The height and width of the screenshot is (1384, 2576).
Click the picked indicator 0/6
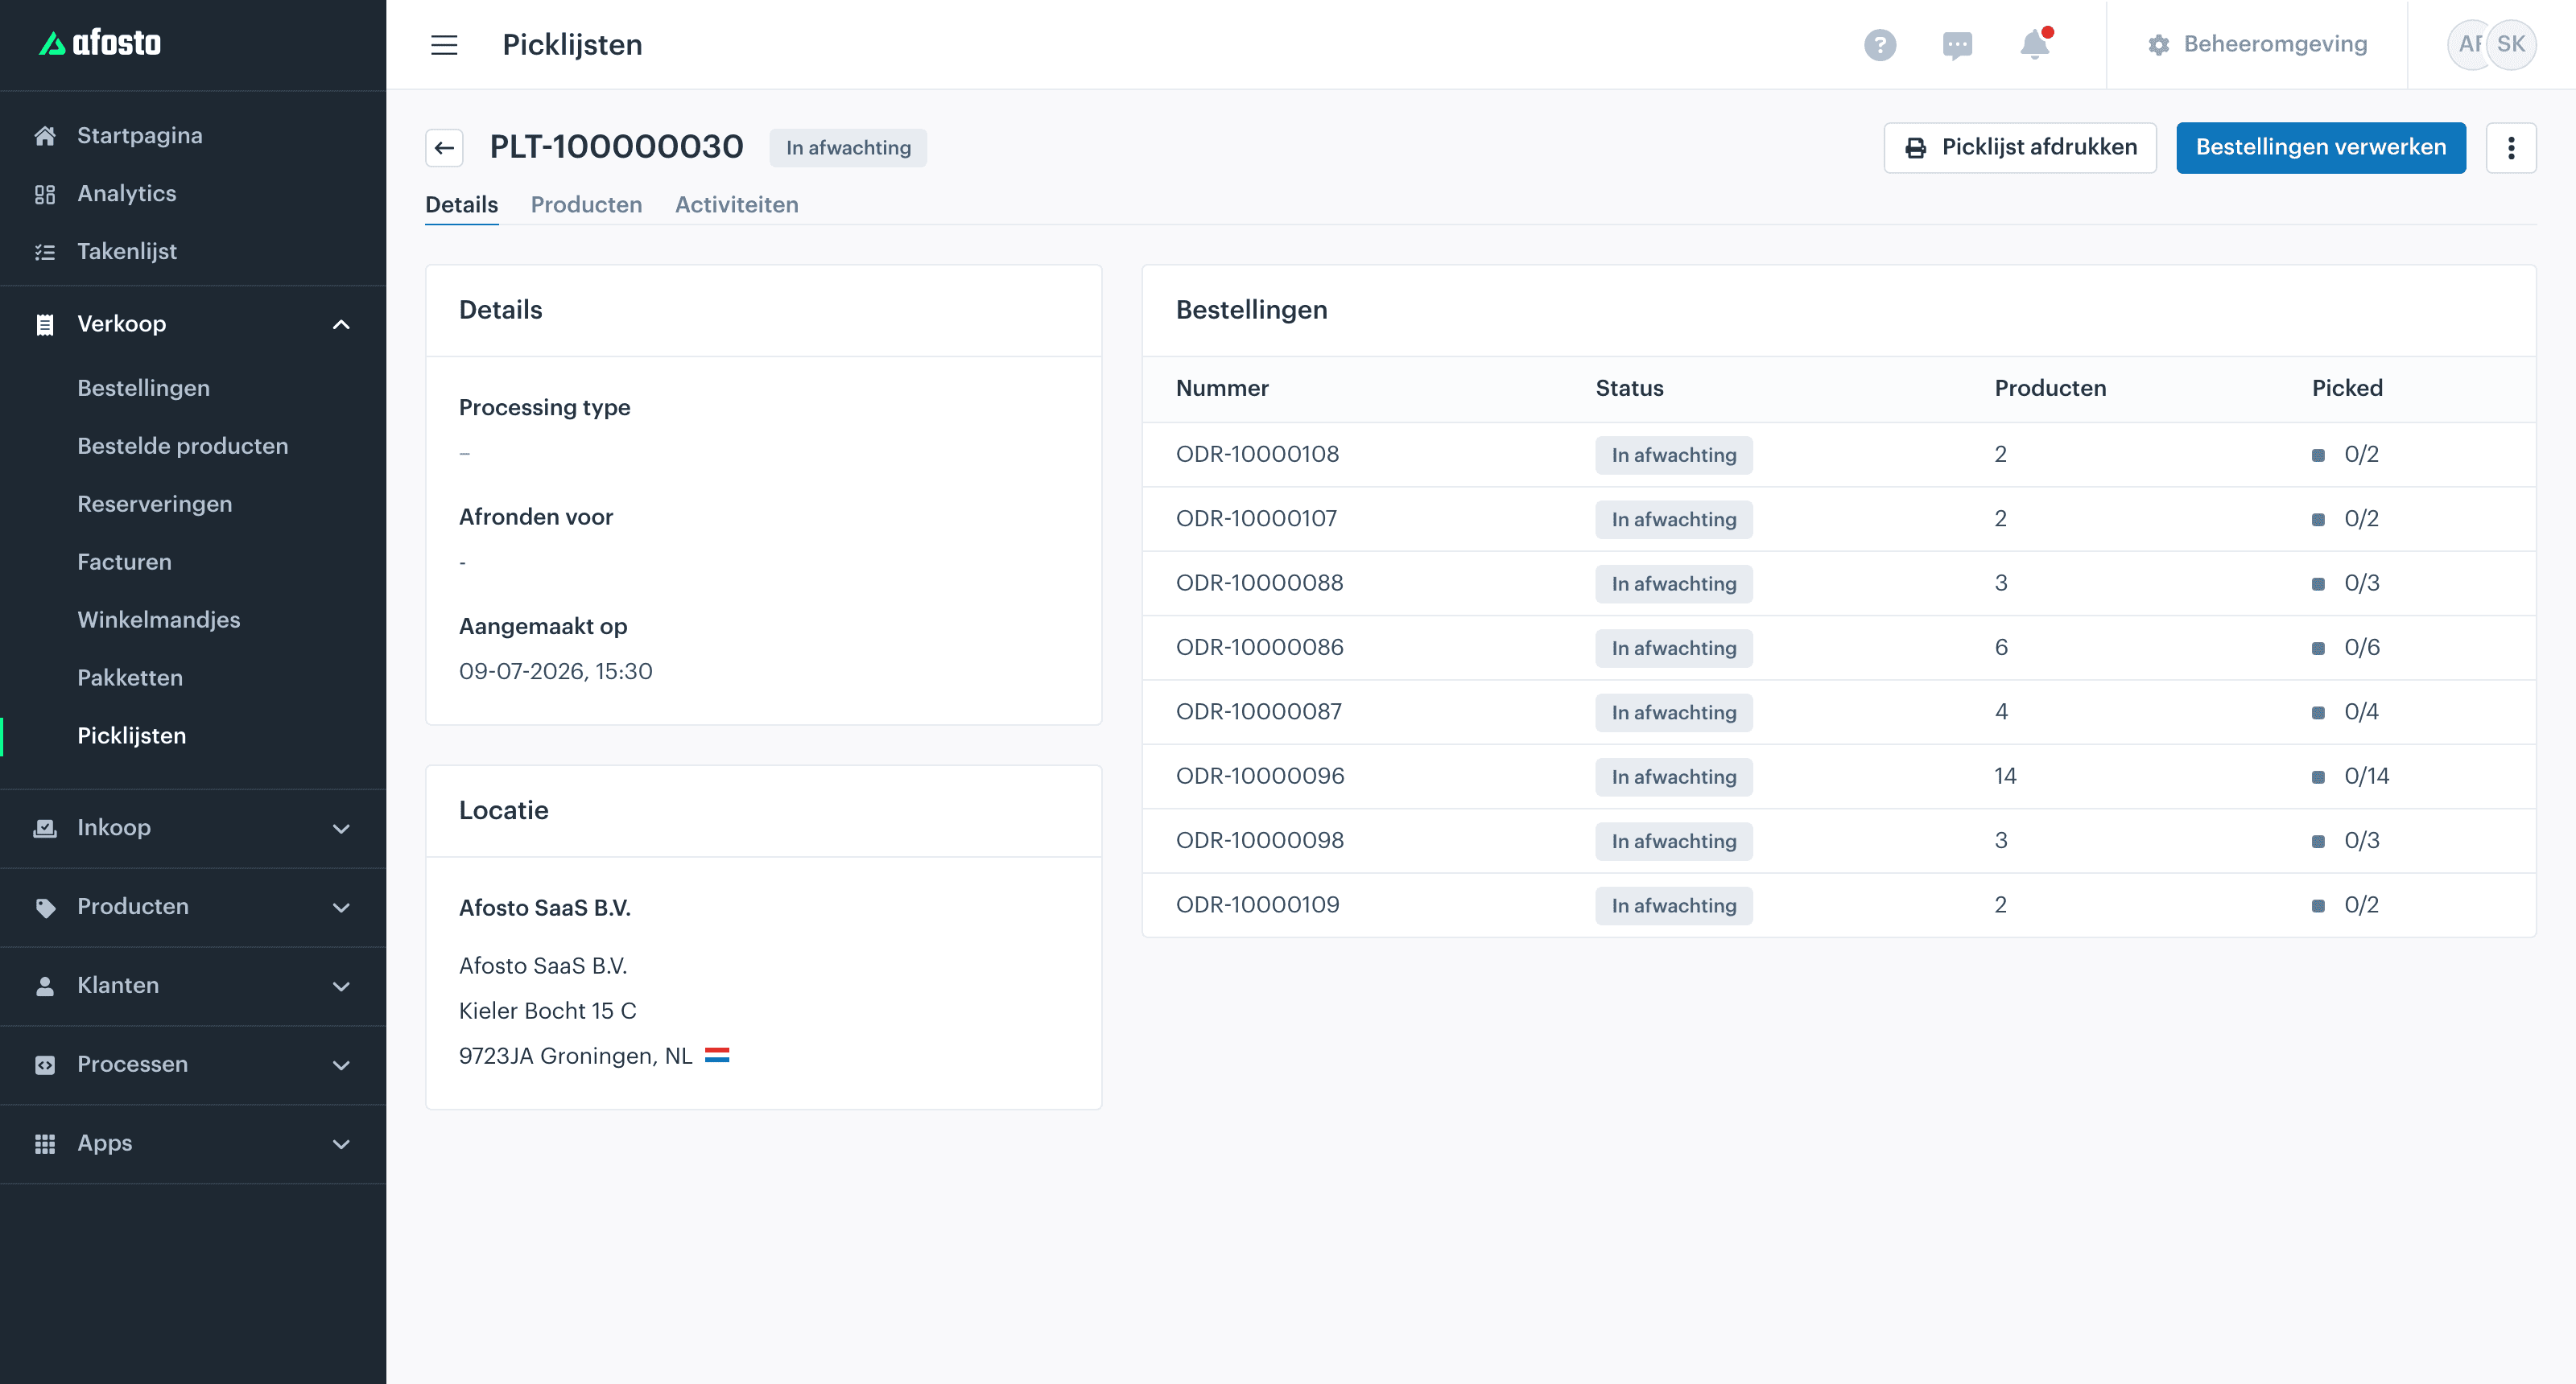[x=2346, y=648]
